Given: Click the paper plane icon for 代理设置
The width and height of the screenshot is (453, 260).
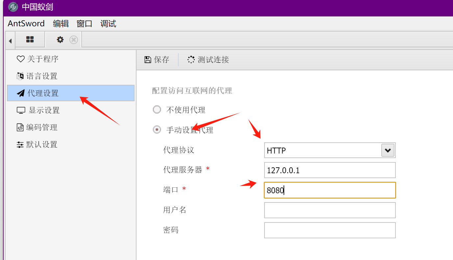Looking at the screenshot, I should point(21,93).
